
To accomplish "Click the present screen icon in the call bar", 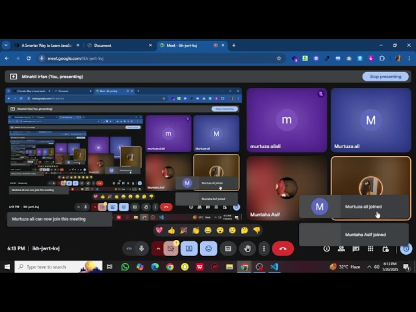I will 189,248.
